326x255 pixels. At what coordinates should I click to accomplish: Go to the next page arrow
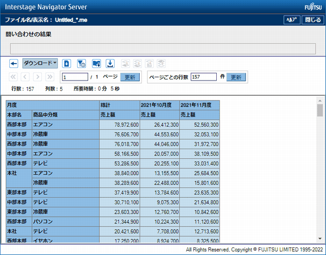pyautogui.click(x=38, y=77)
